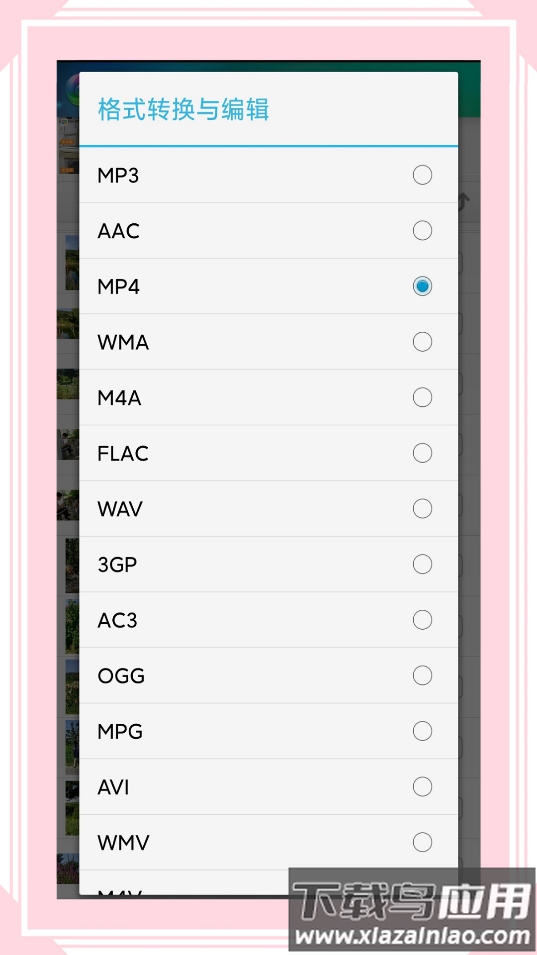Select the MP3 radio button
This screenshot has height=955, width=537.
422,175
